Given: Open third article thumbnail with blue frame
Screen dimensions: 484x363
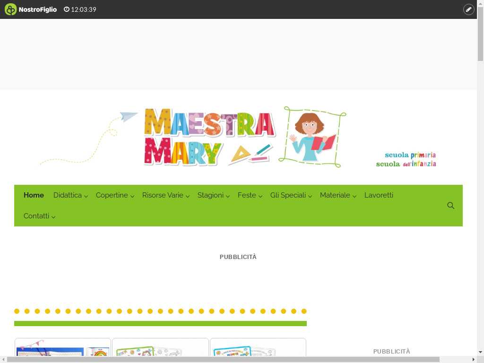Looking at the screenshot, I should 258,347.
